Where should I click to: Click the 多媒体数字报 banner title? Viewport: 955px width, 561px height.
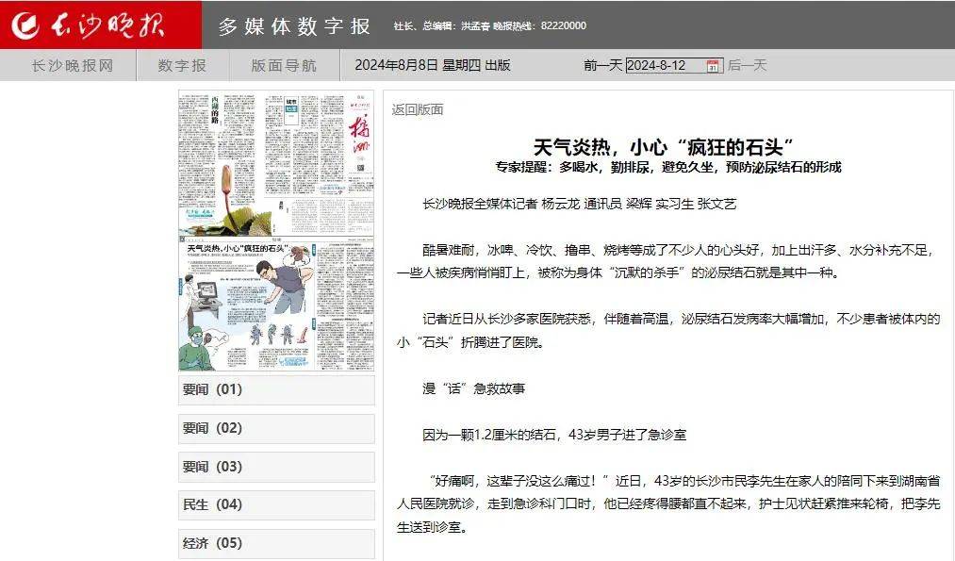point(293,25)
